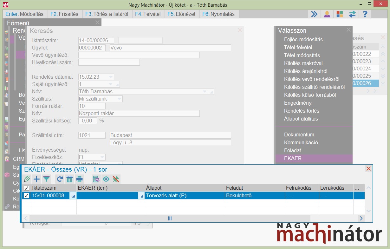
Task: Close the EKÁER panel with red X
Action: [x=368, y=169]
